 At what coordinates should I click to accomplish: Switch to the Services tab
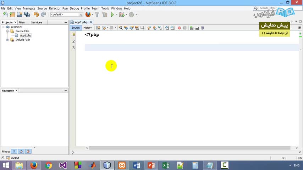[37, 22]
